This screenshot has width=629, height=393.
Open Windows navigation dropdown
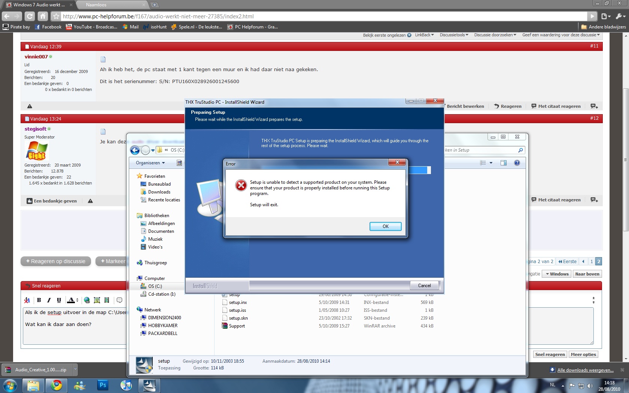point(557,274)
